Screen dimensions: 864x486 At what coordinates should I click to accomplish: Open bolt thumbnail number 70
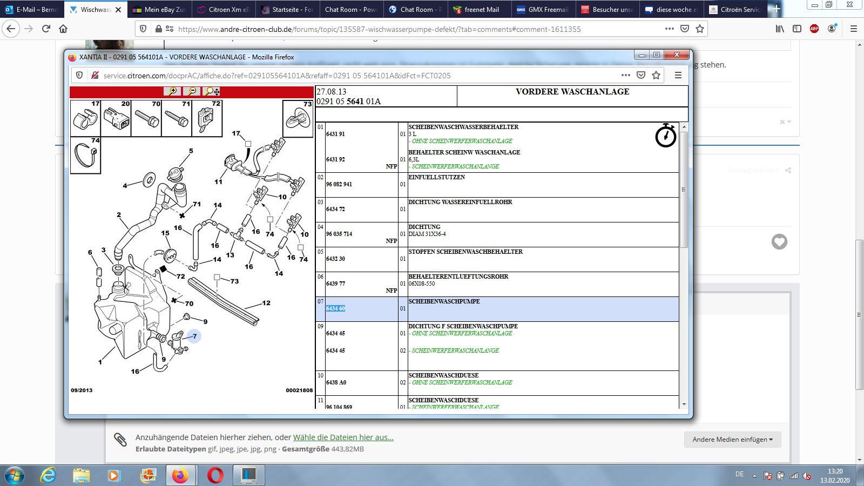pos(146,118)
